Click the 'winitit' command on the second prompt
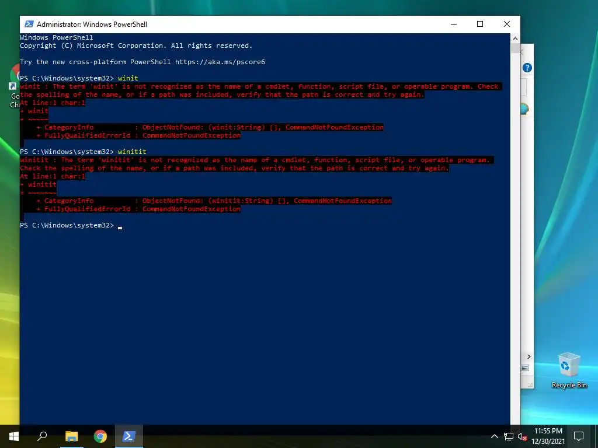The width and height of the screenshot is (598, 448). [x=132, y=152]
